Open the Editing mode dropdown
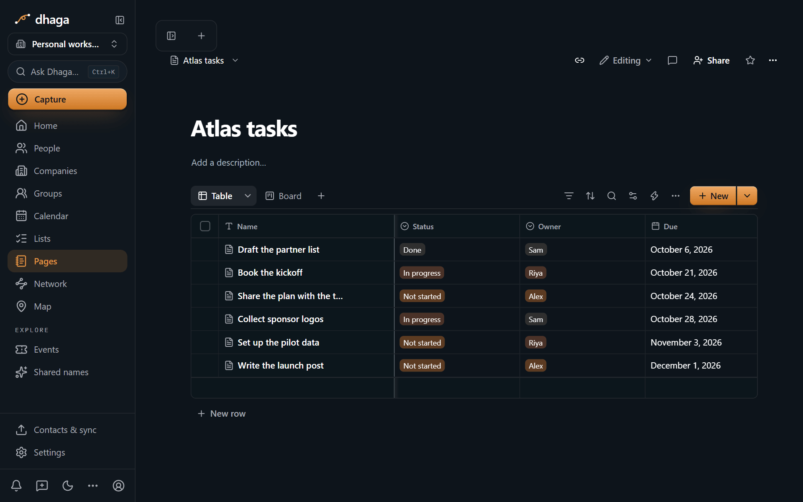The width and height of the screenshot is (803, 502). (x=626, y=60)
